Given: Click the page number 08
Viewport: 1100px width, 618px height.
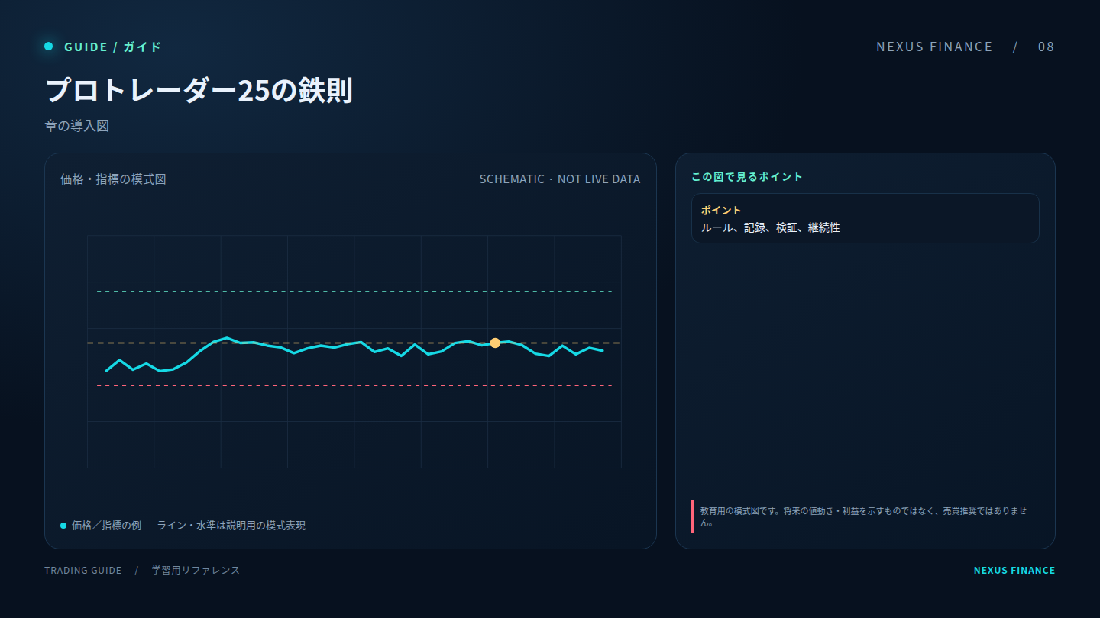Looking at the screenshot, I should (x=1046, y=47).
